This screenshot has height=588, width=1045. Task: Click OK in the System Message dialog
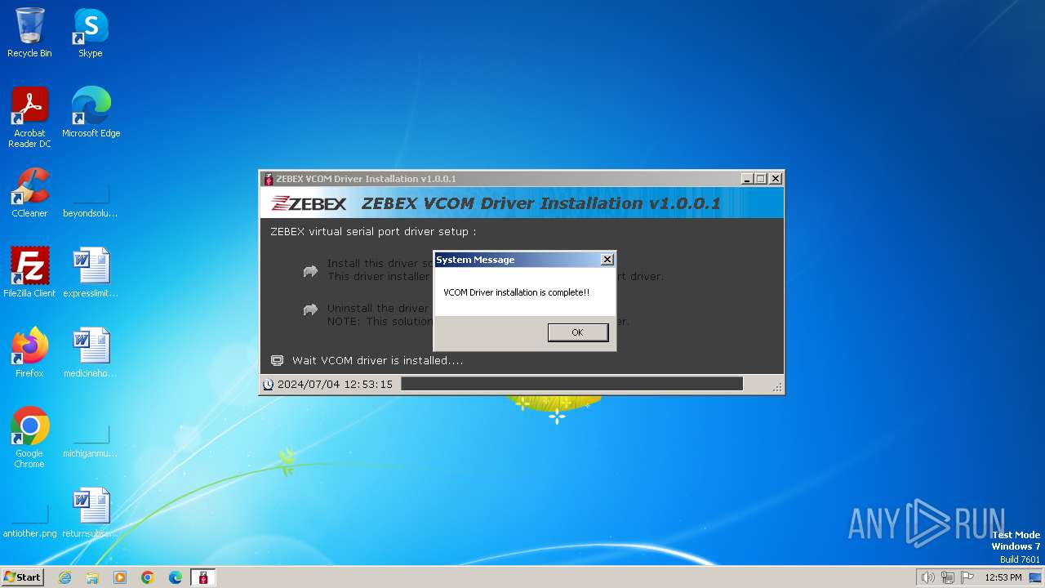[578, 332]
